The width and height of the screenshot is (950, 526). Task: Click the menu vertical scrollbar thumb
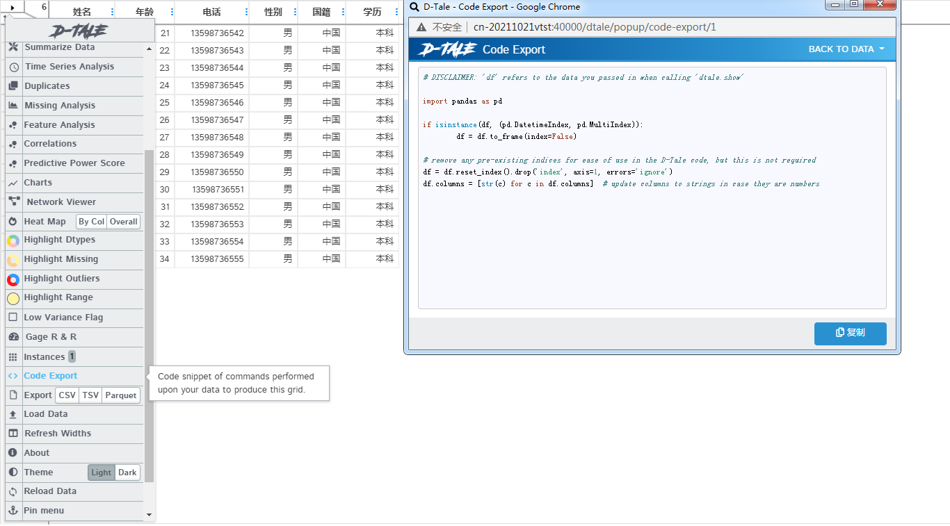tap(149, 316)
